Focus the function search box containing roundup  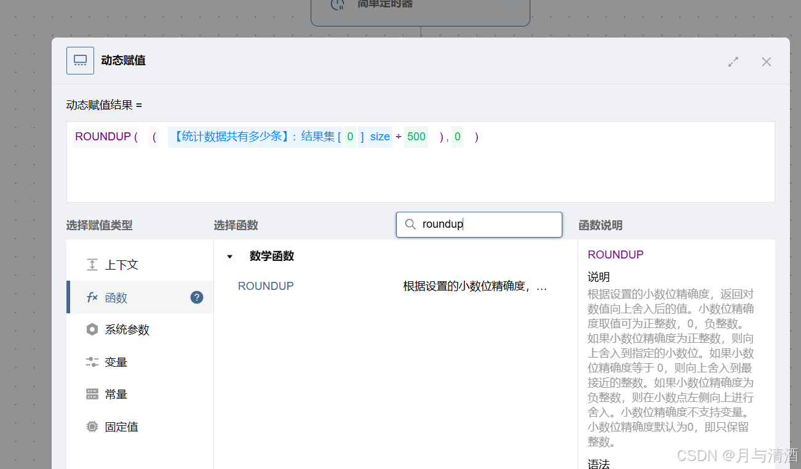479,225
